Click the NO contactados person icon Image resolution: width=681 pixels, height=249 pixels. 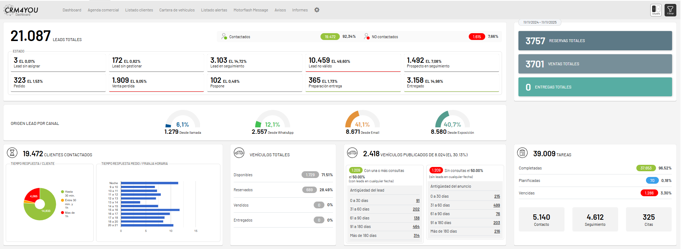(x=367, y=36)
